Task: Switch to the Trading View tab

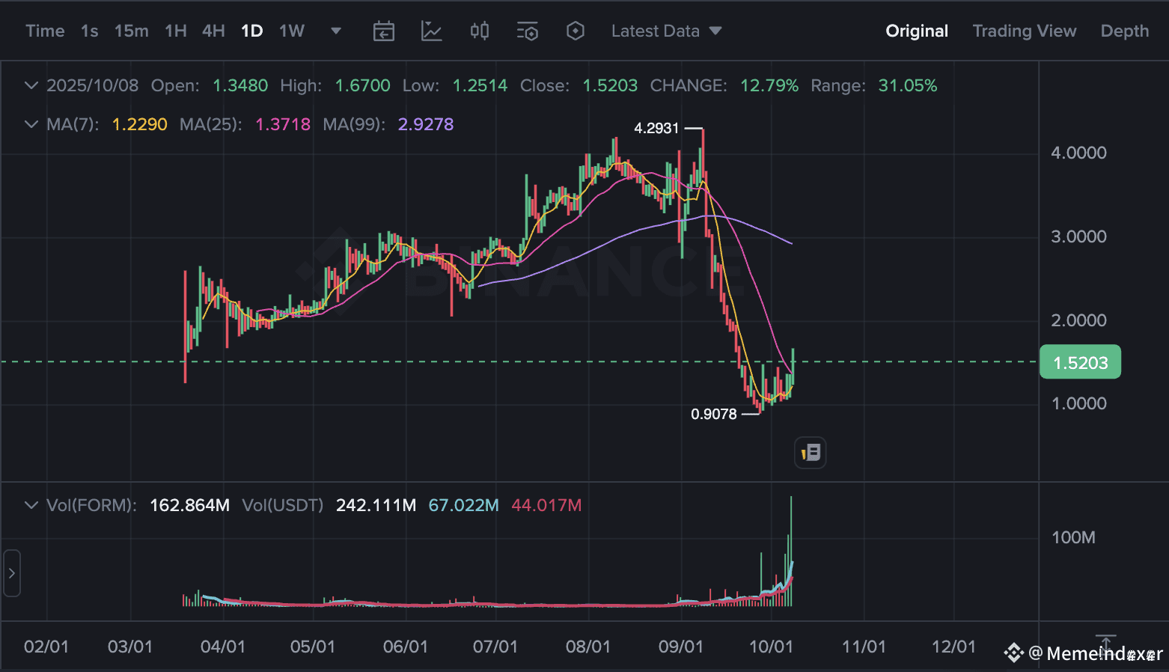Action: tap(1025, 31)
